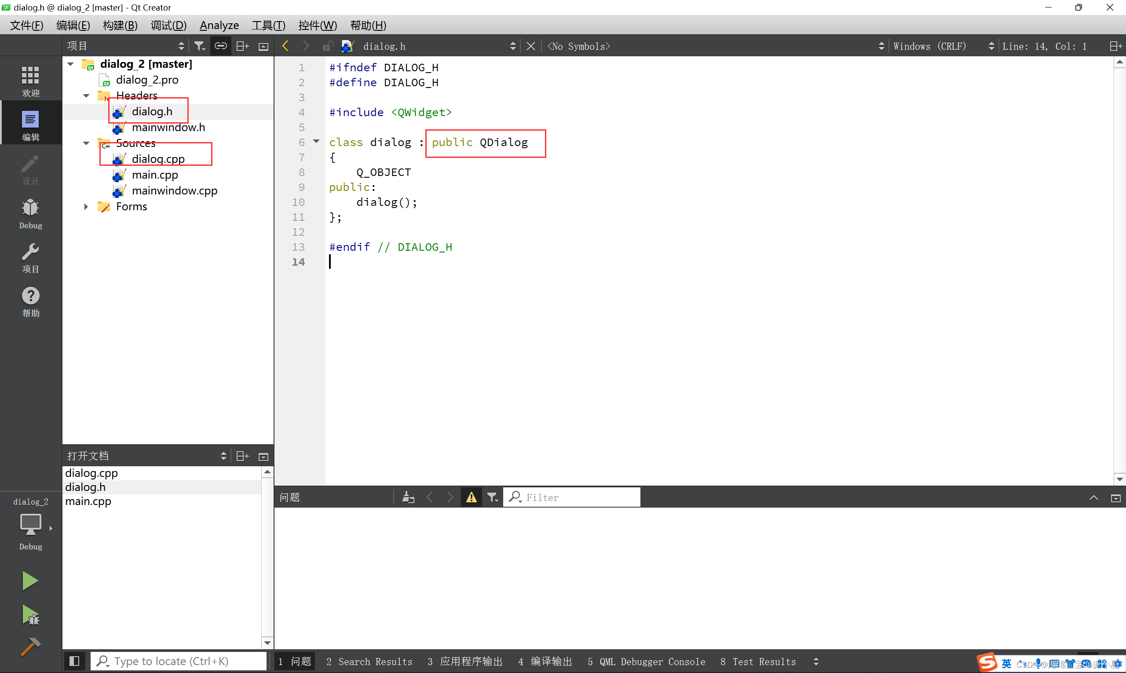Close the issues pane via its right-end button
The image size is (1126, 673).
tap(1115, 498)
